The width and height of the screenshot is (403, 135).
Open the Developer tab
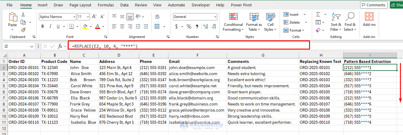[201, 5]
